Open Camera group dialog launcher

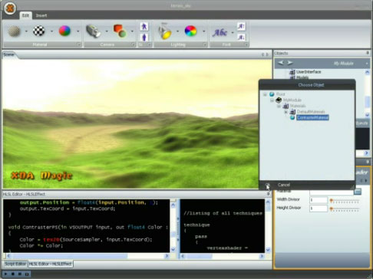point(134,44)
